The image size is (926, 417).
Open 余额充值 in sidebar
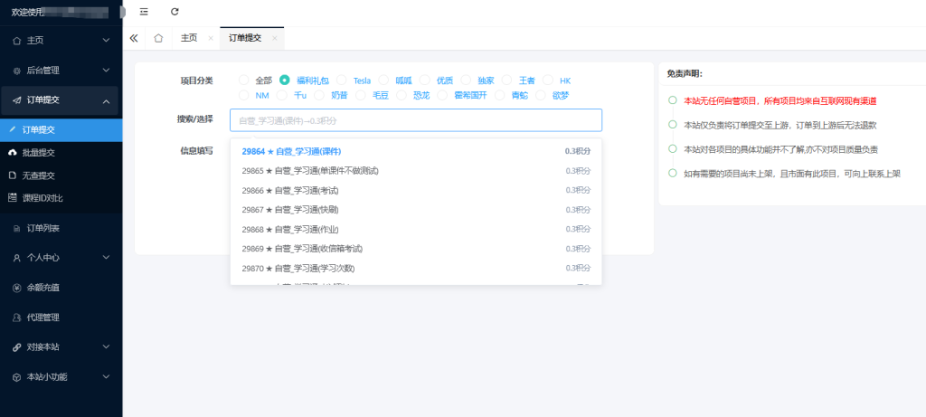(x=61, y=288)
